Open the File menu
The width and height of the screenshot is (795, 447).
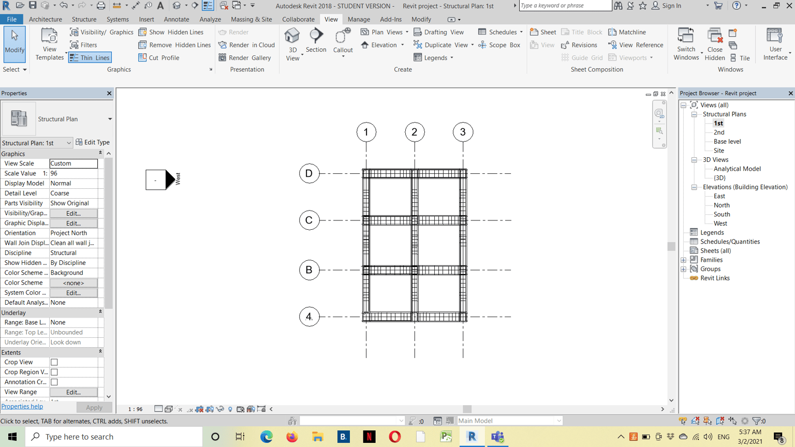11,19
